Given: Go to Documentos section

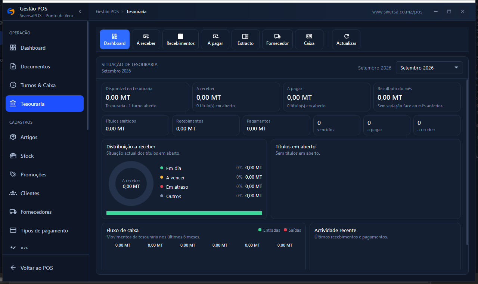Looking at the screenshot, I should click(44, 67).
